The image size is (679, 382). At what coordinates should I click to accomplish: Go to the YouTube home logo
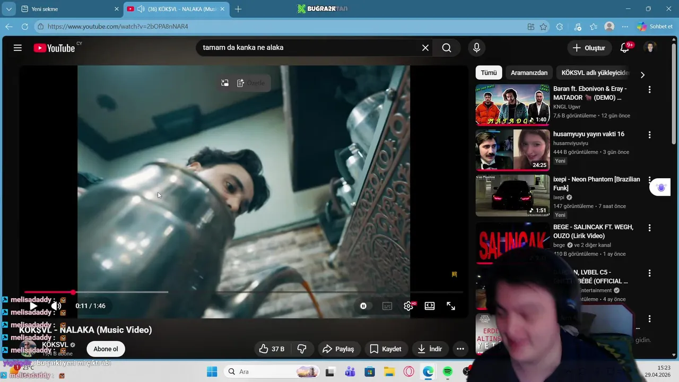click(54, 48)
